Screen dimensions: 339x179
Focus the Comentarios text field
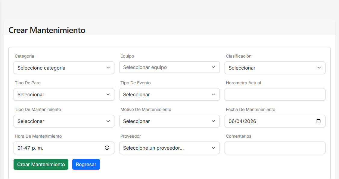[x=275, y=148]
